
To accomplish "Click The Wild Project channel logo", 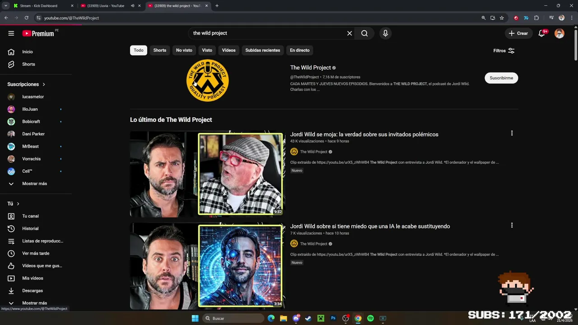I will [208, 80].
